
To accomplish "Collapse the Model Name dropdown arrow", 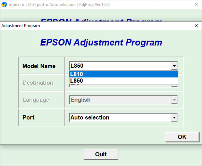I will [174, 66].
